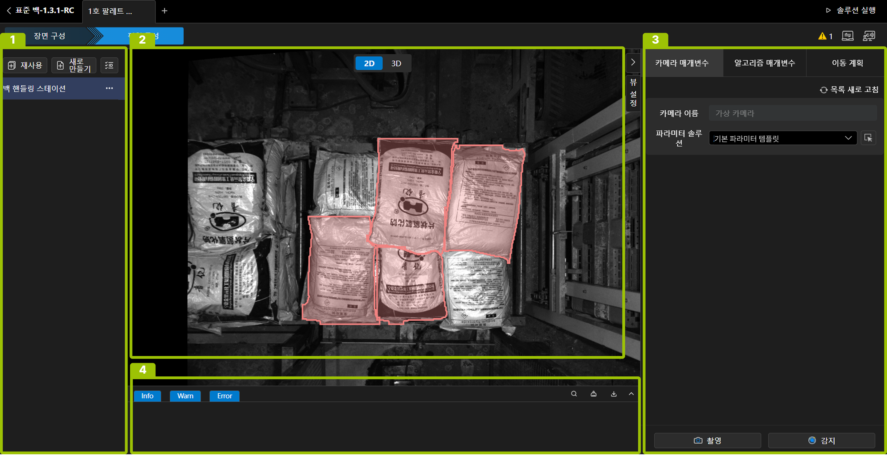Clear the log with the broom icon
The image size is (887, 458).
(594, 394)
